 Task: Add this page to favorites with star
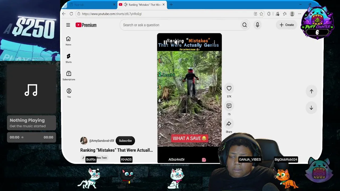click(x=261, y=14)
